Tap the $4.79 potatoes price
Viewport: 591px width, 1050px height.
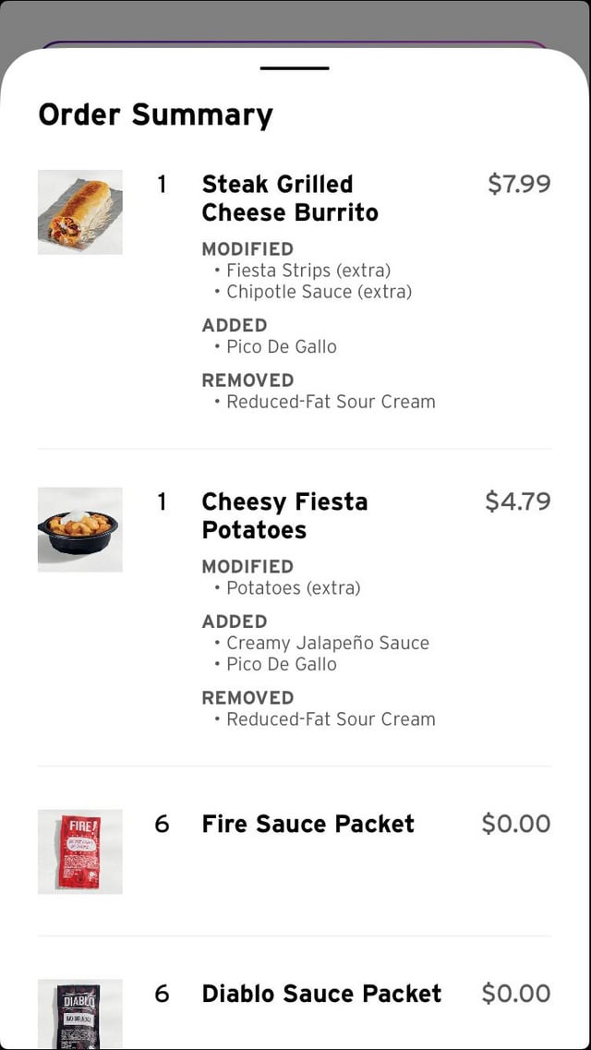point(517,501)
